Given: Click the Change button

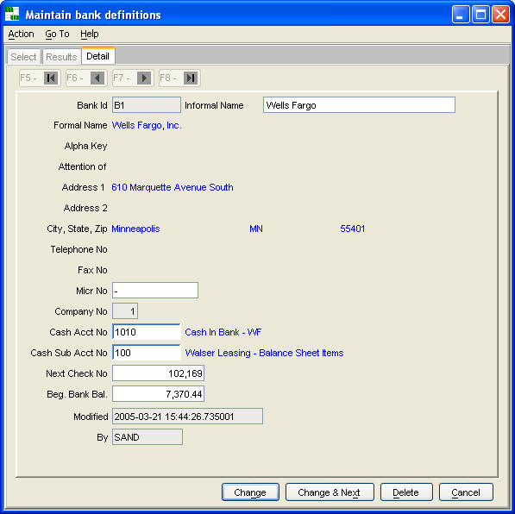Looking at the screenshot, I should pos(250,492).
